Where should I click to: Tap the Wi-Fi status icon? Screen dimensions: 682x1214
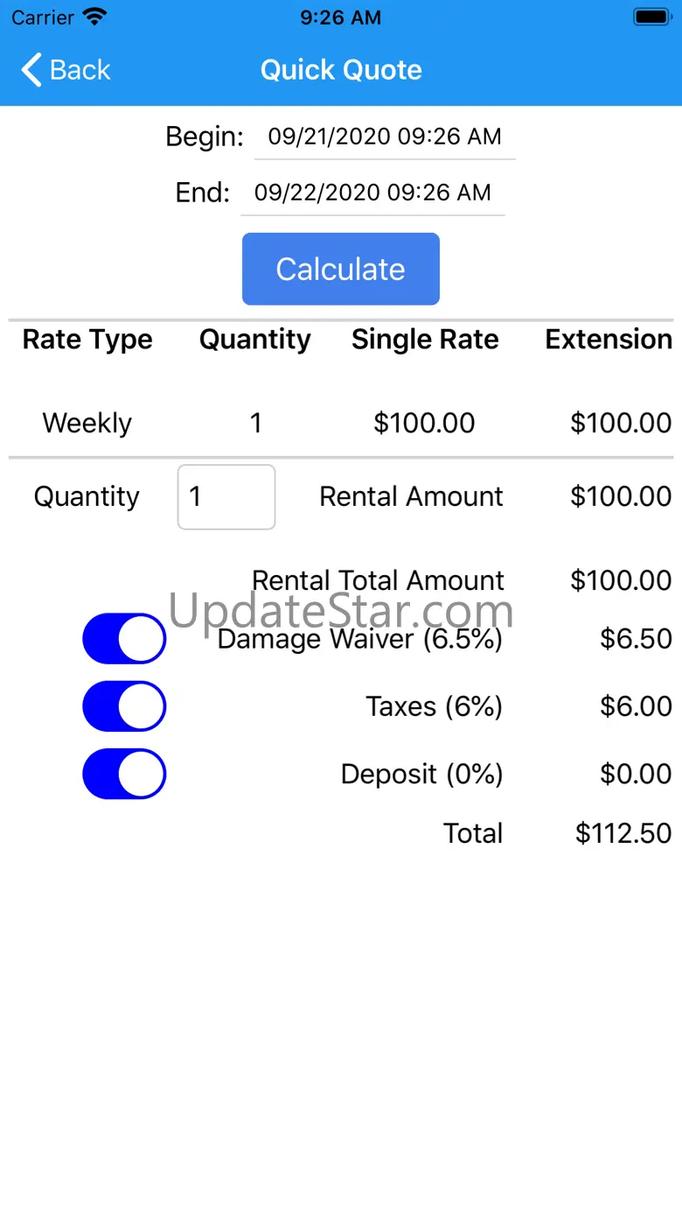click(x=94, y=17)
